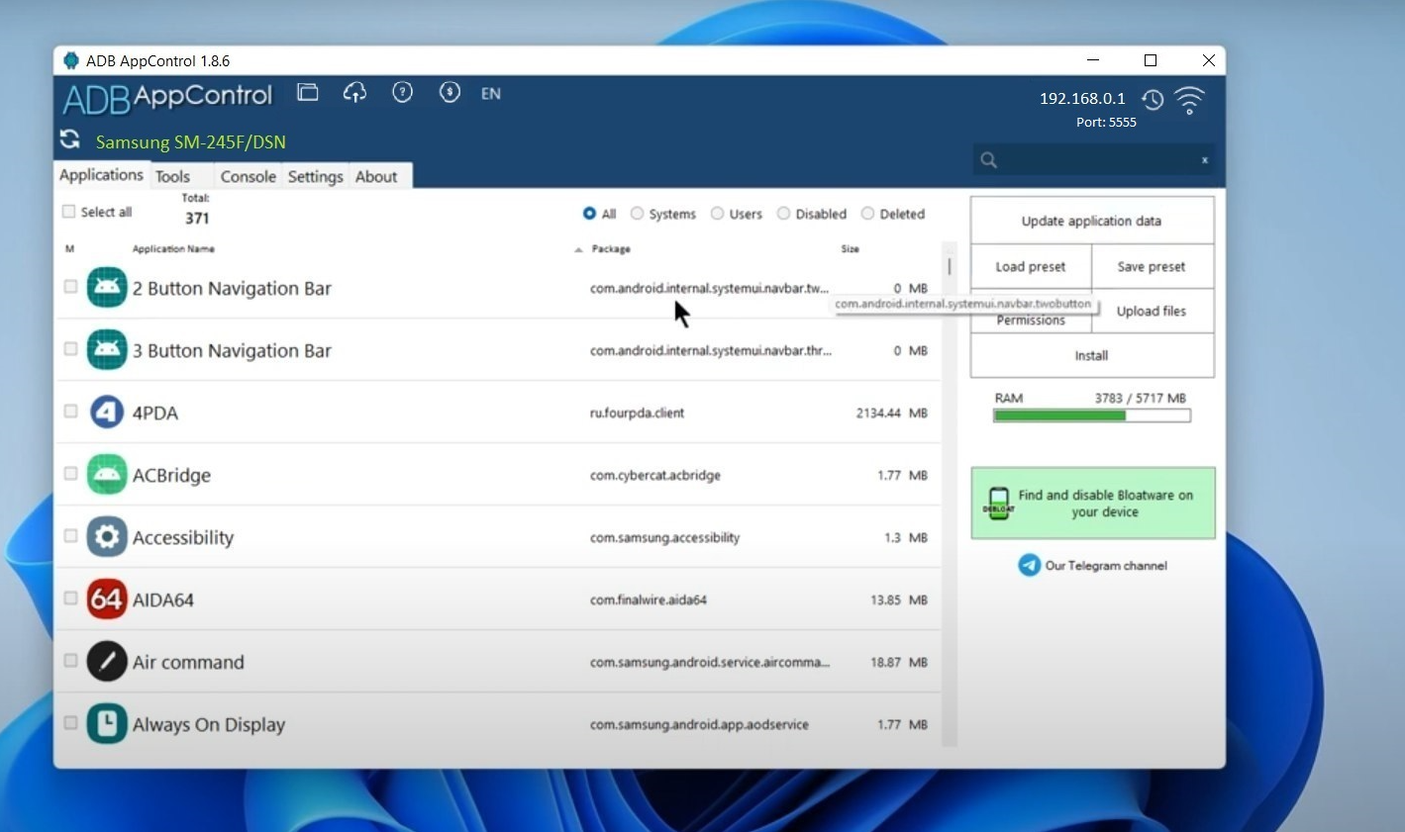Viewport: 1405px width, 832px height.
Task: Check the Accessibility row checkbox
Action: [x=70, y=536]
